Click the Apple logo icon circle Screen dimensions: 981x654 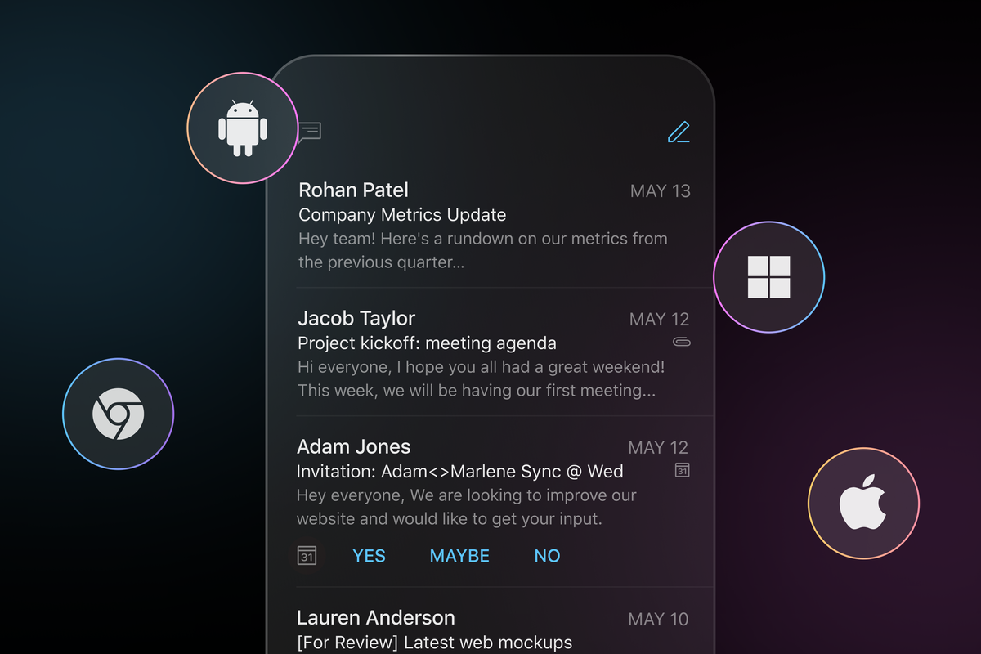(863, 503)
